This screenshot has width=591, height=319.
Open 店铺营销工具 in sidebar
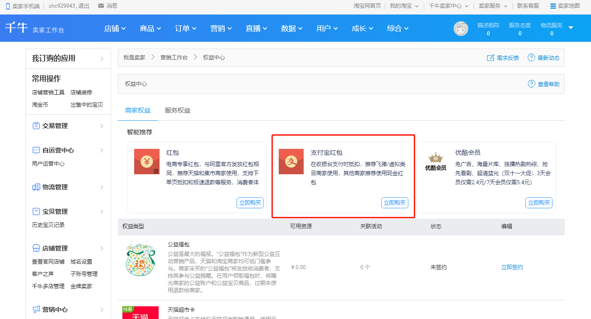click(48, 92)
